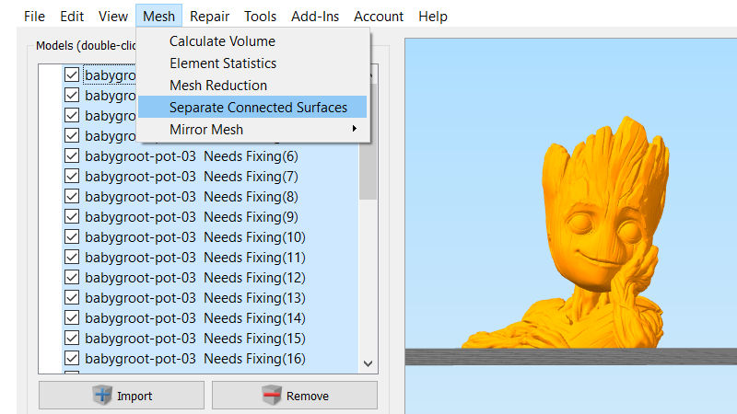
Task: Close the open Mesh menu
Action: [x=158, y=17]
